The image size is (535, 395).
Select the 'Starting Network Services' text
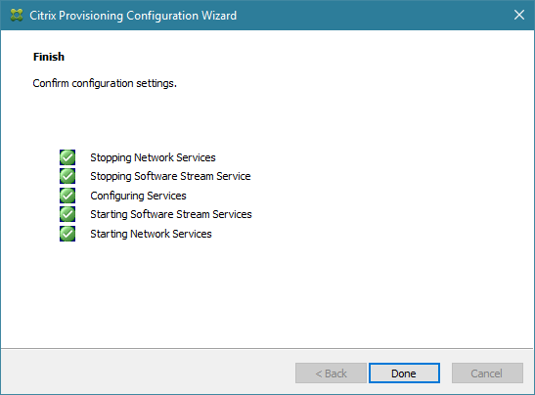[x=151, y=234]
